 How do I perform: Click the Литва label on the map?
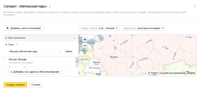85,59
